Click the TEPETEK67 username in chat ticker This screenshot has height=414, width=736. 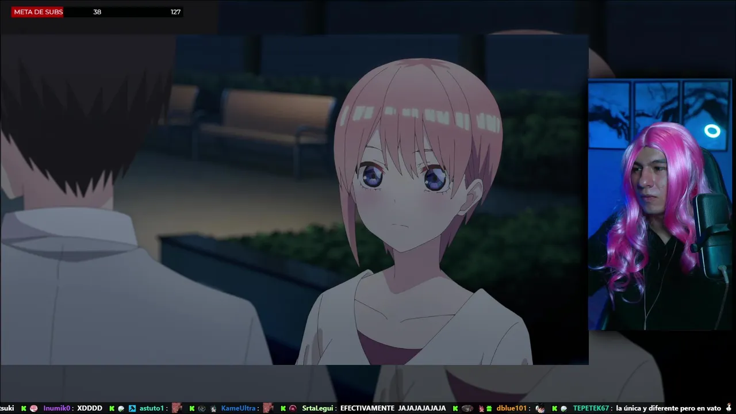591,408
